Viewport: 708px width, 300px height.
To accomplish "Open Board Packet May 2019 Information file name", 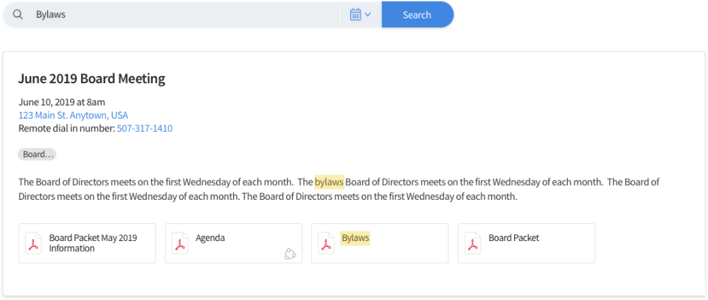I will (93, 243).
